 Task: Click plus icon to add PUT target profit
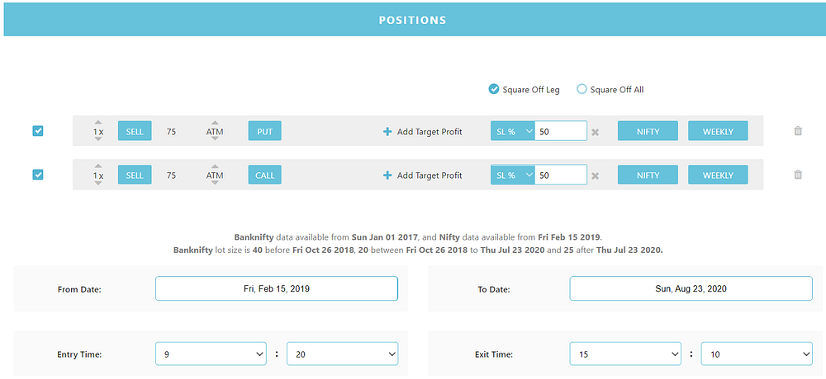[x=387, y=132]
